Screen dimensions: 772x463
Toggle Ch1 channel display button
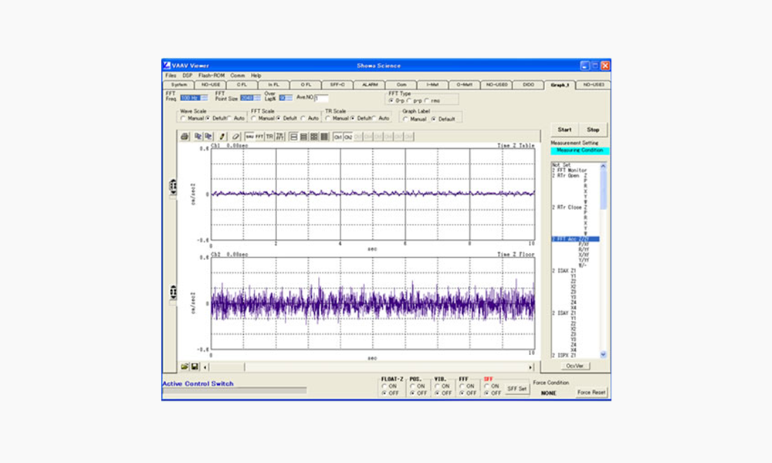pos(338,137)
